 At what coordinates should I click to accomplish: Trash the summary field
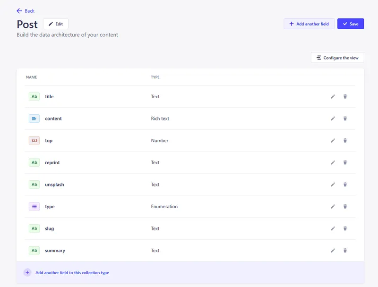(345, 251)
